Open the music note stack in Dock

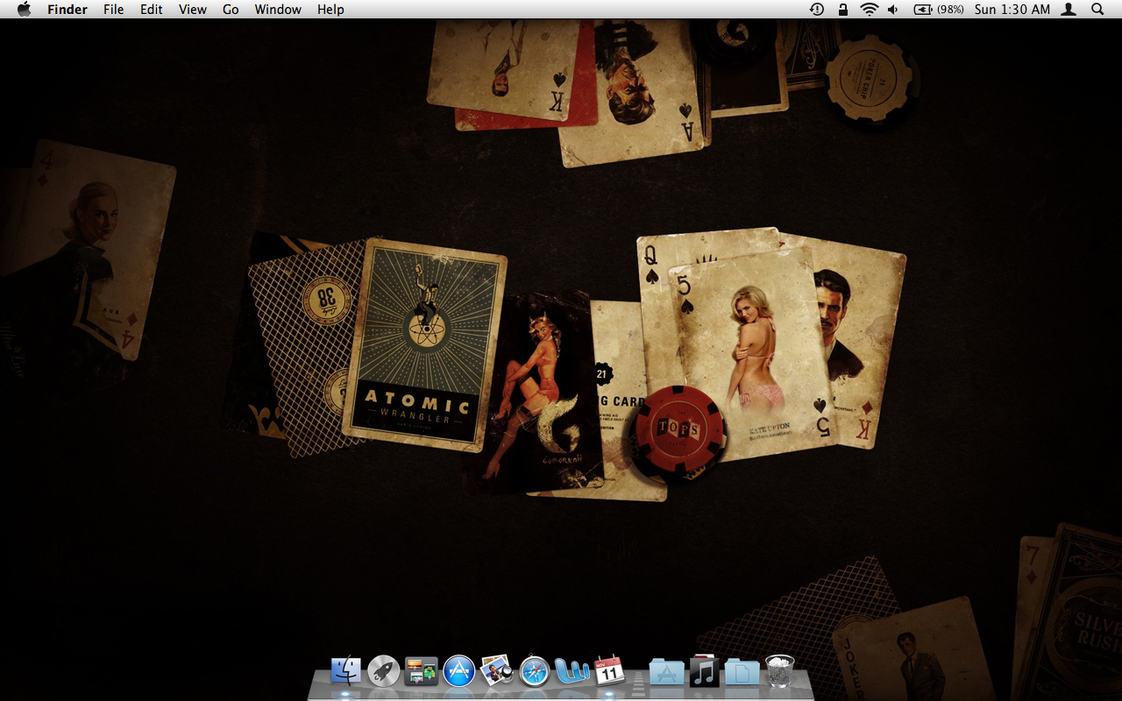[705, 671]
